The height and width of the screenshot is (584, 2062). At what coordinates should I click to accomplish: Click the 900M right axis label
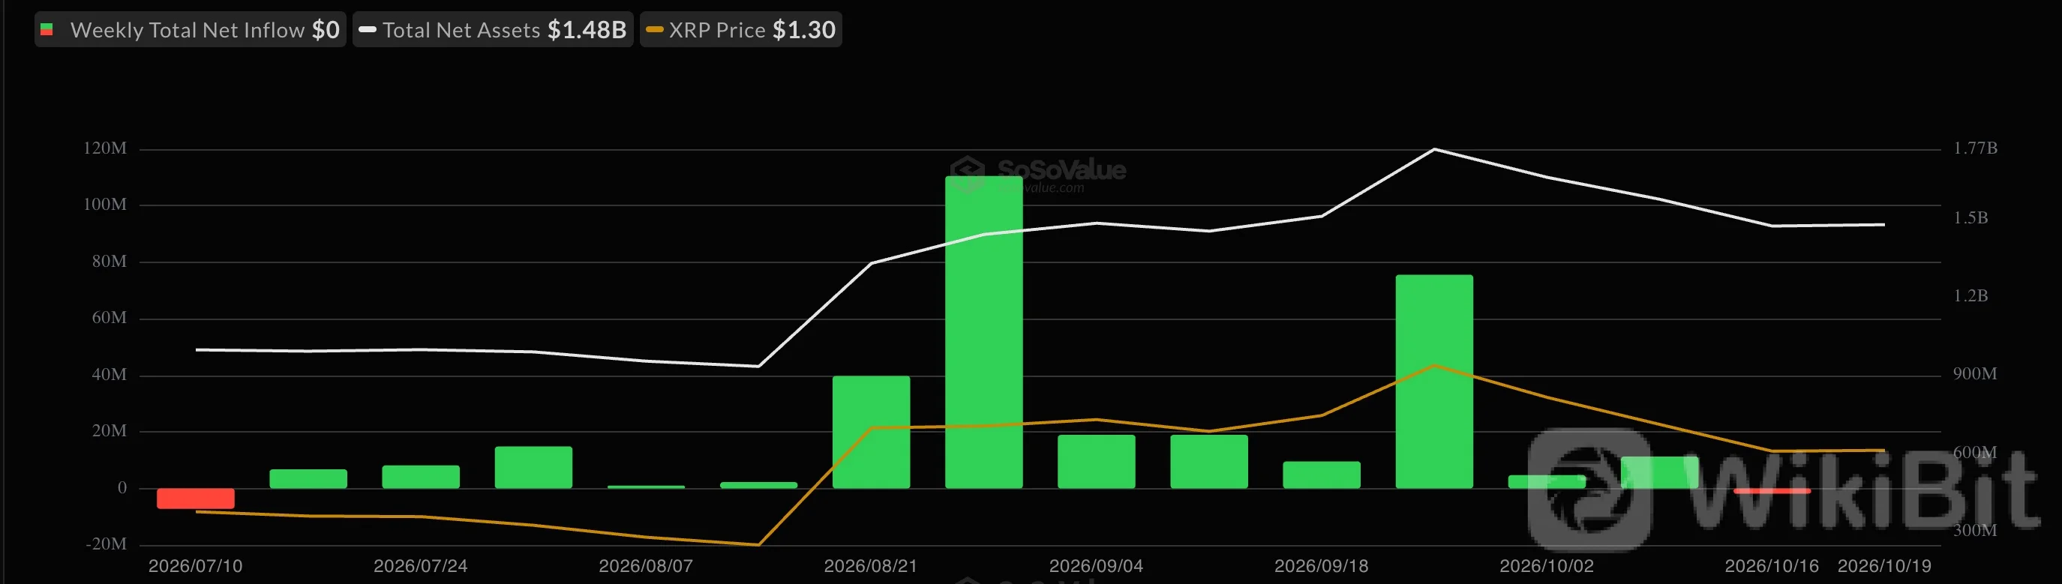tap(1975, 373)
